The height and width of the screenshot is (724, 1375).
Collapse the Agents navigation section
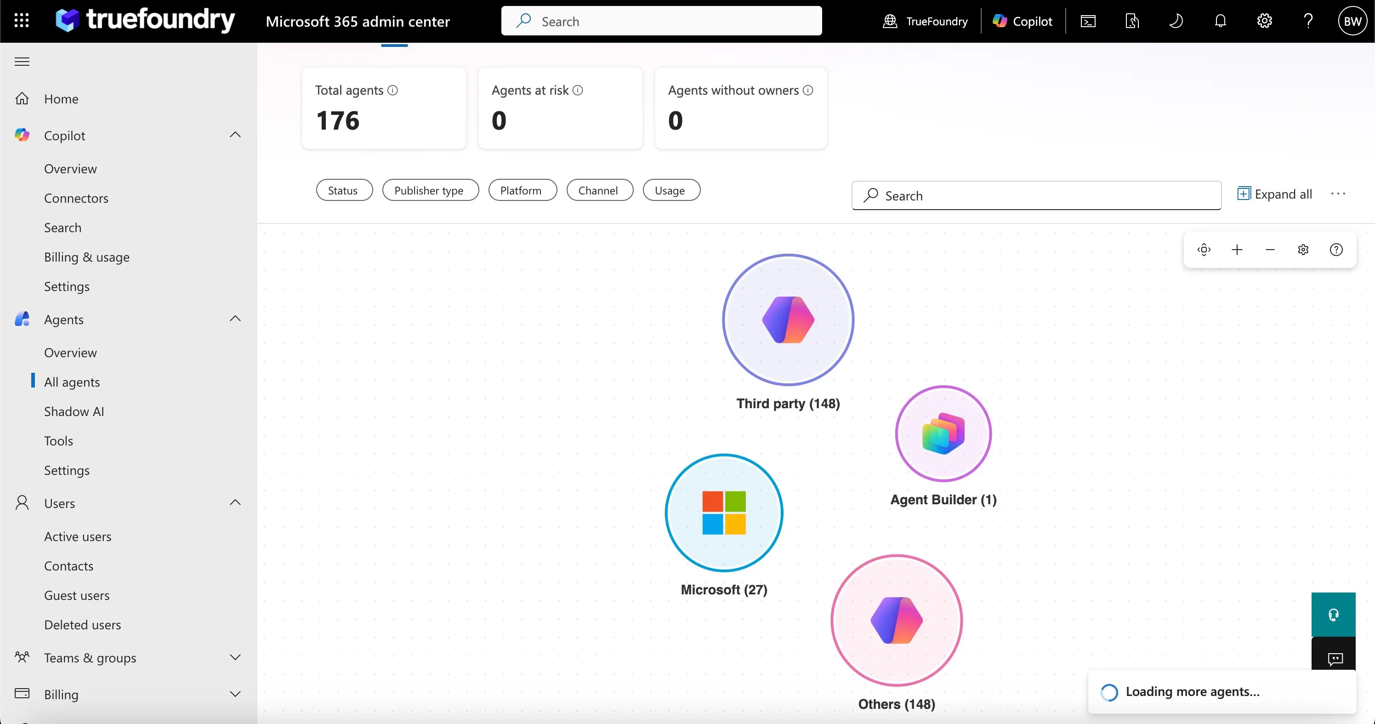[235, 319]
